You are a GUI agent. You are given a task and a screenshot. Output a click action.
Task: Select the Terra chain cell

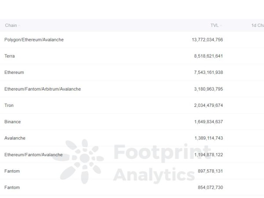coord(9,56)
